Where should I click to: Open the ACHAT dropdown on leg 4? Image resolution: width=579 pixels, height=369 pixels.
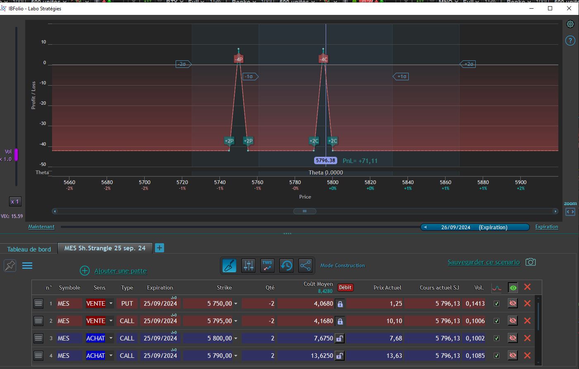tap(111, 356)
